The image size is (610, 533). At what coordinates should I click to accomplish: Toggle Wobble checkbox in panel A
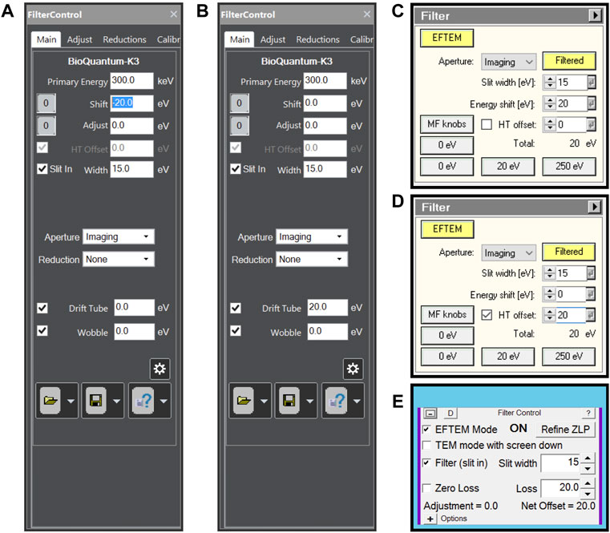point(42,331)
